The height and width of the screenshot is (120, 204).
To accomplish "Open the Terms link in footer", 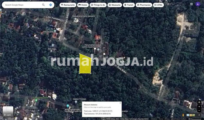I will pyautogui.click(x=161, y=119).
